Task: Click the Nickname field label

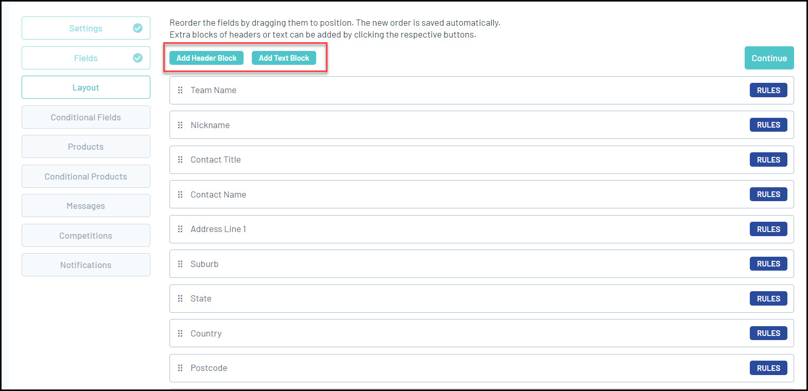Action: [210, 125]
